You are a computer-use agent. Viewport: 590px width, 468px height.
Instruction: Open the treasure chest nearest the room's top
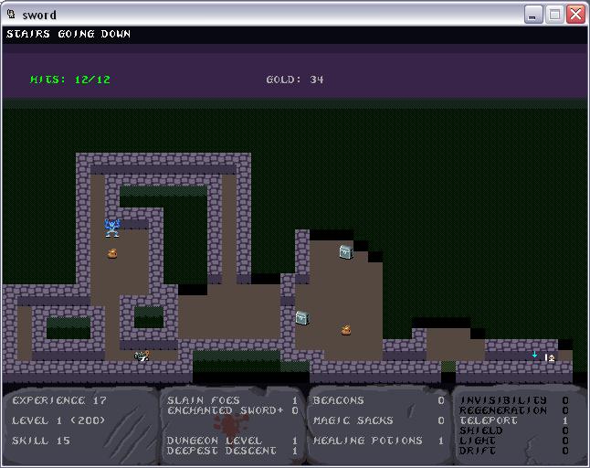[x=346, y=251]
